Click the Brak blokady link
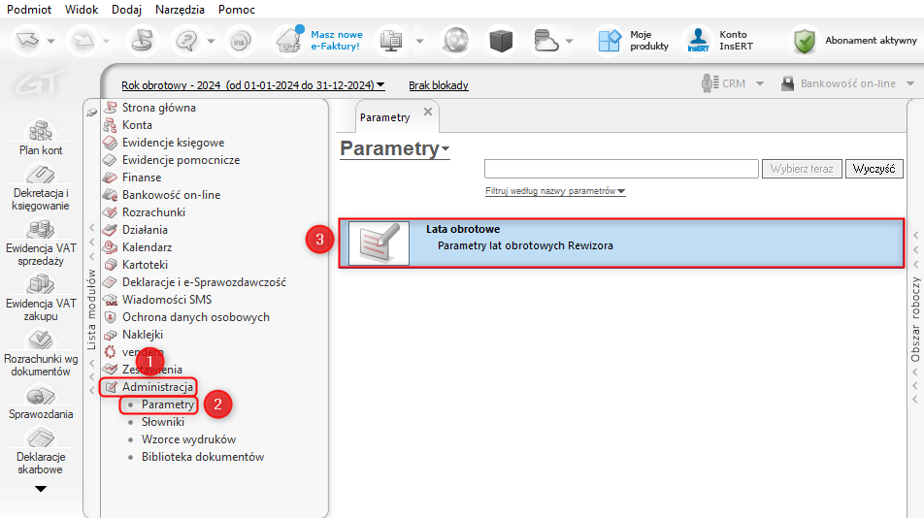This screenshot has width=924, height=518. point(439,85)
